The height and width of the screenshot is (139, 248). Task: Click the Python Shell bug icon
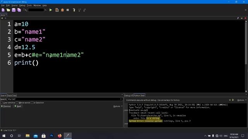[x=230, y=100]
